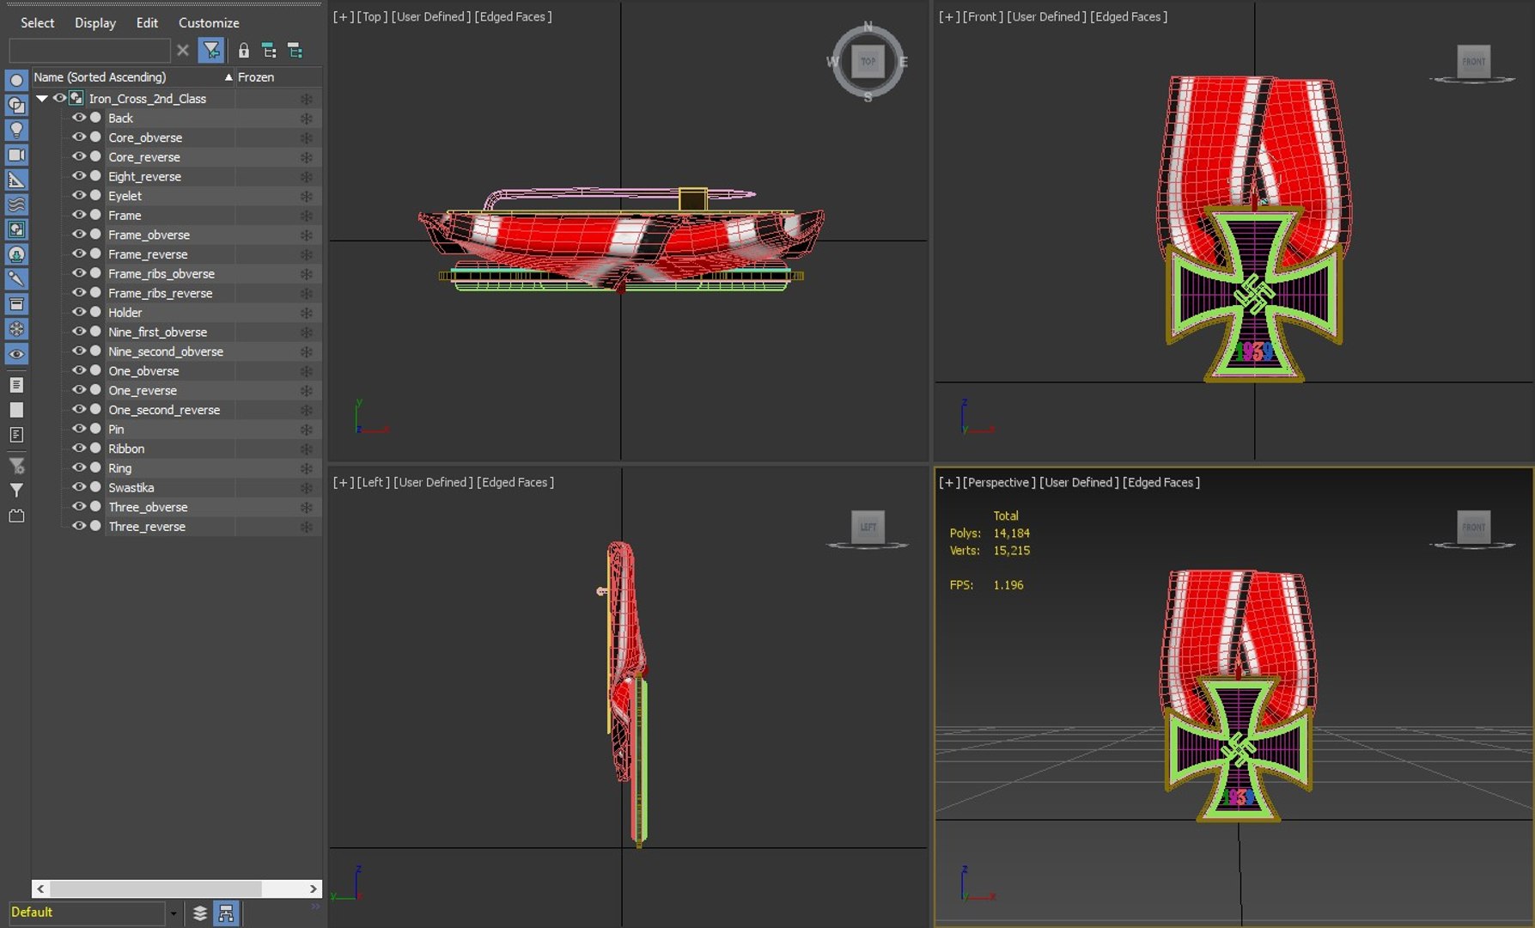1535x928 pixels.
Task: Open the Select menu
Action: [37, 22]
